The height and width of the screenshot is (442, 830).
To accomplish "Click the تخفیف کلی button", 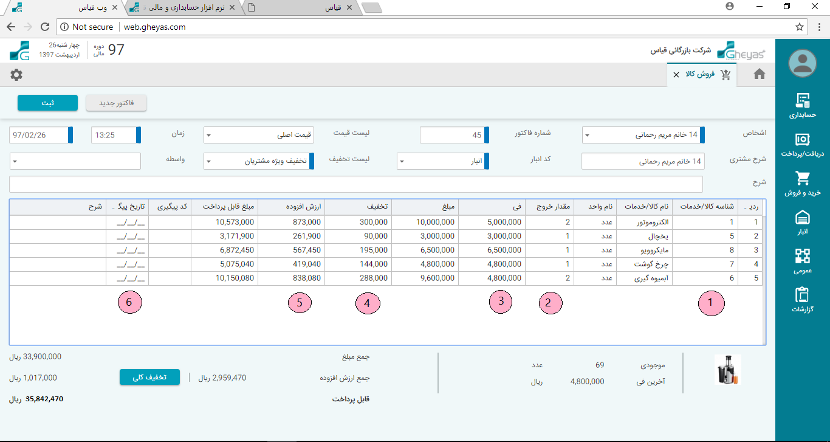I will tap(150, 377).
